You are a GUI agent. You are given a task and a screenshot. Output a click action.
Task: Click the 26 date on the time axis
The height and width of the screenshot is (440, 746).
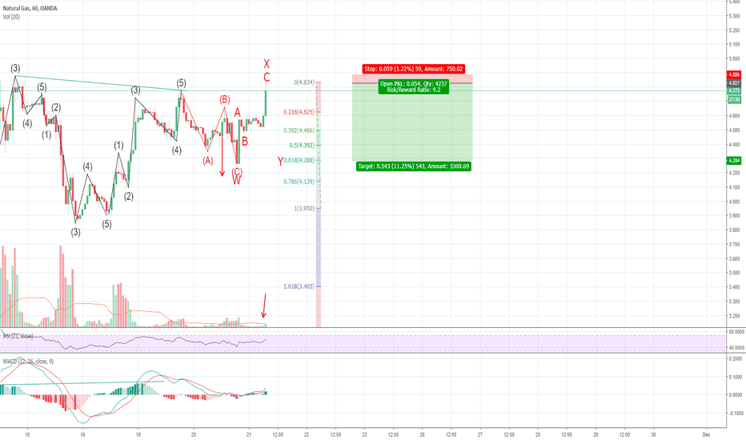pyautogui.click(x=422, y=434)
